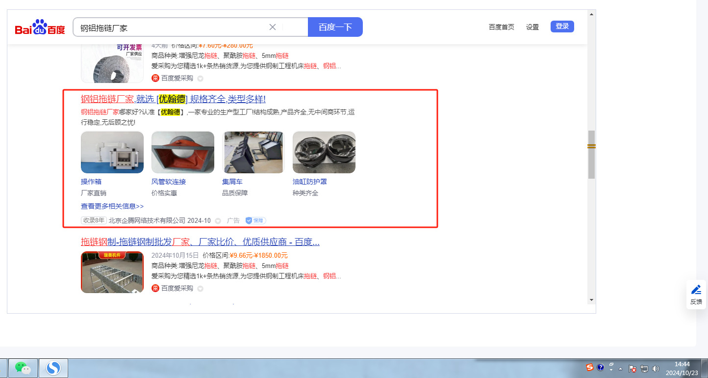708x378 pixels.
Task: Click the 登录 login button
Action: (562, 27)
